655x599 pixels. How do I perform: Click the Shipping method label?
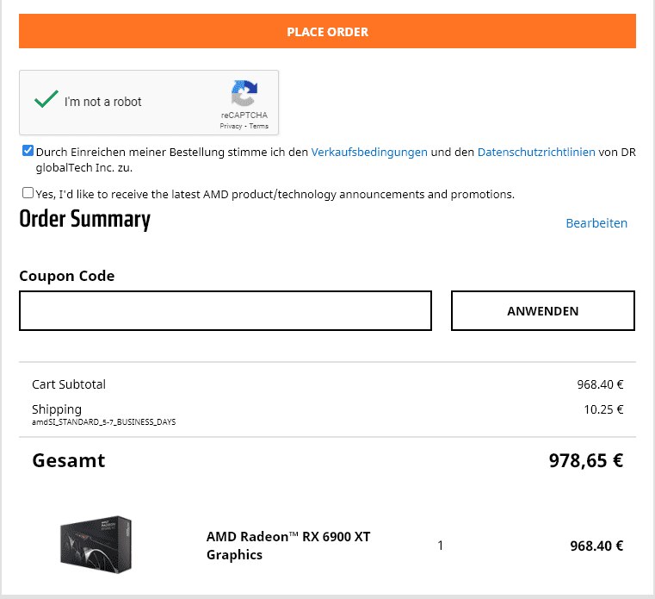[x=103, y=422]
